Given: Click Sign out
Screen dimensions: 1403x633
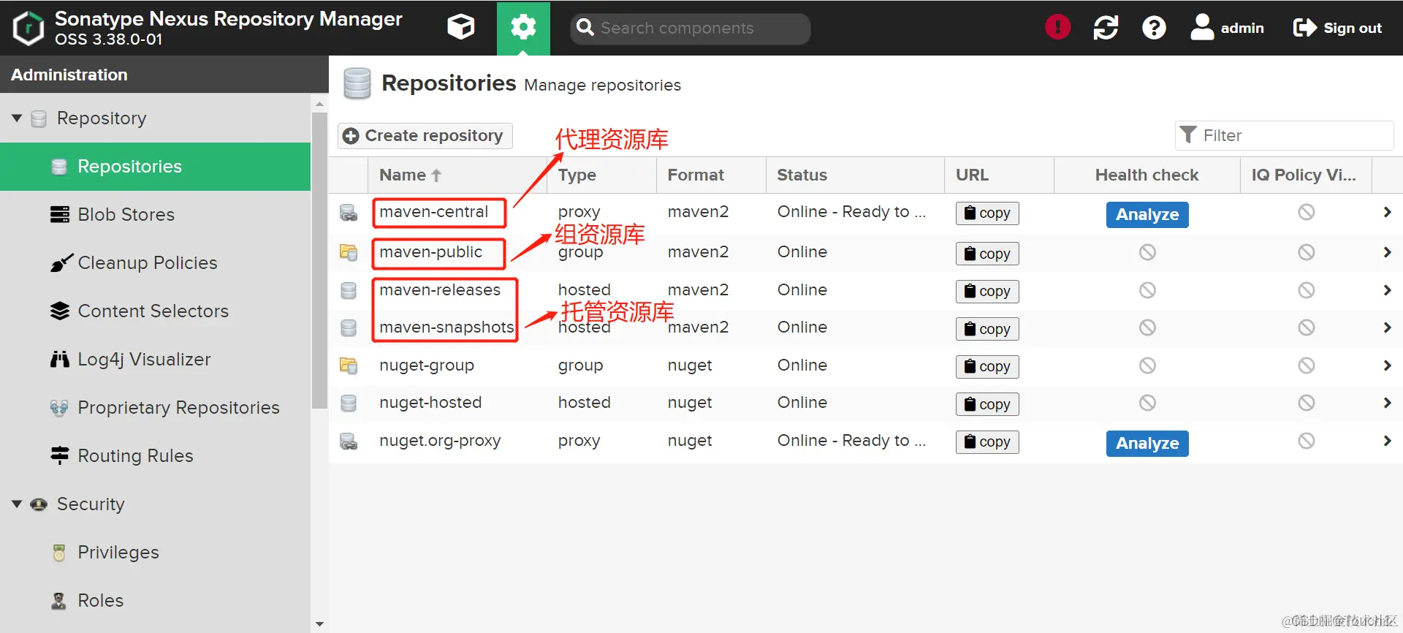Looking at the screenshot, I should pos(1337,28).
